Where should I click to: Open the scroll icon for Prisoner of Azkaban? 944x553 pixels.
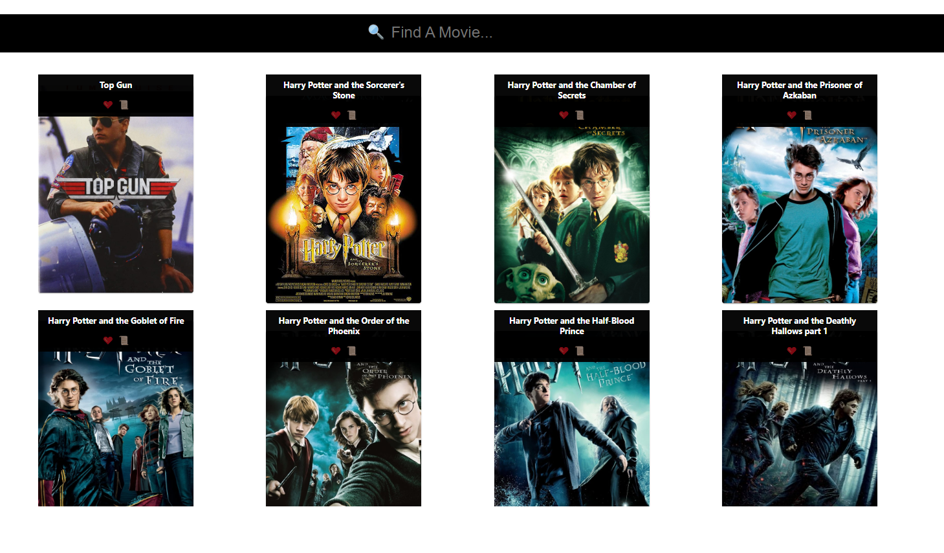point(807,115)
